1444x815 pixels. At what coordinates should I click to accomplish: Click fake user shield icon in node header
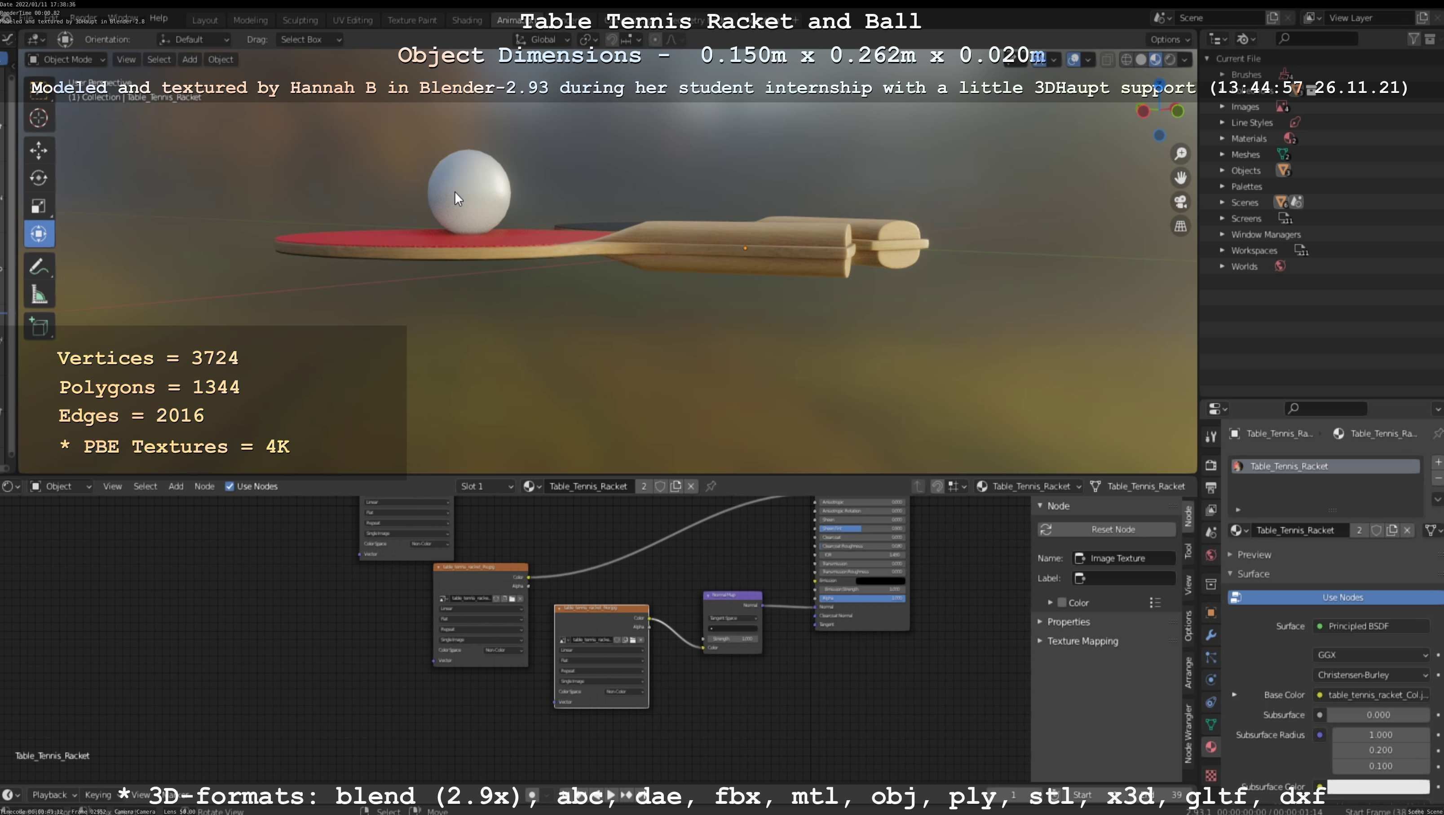click(x=660, y=486)
